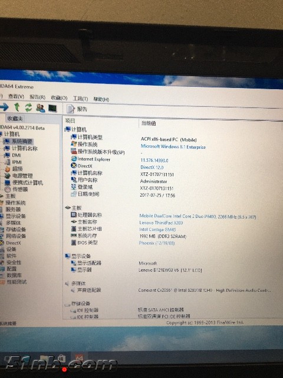Click the green refresh arrows toolbar icon

(x=28, y=107)
